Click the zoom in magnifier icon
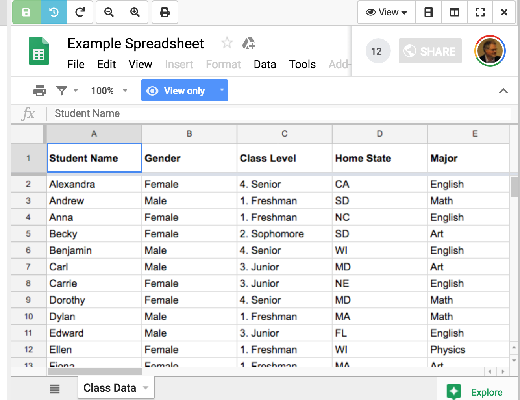This screenshot has width=520, height=400. click(x=135, y=13)
